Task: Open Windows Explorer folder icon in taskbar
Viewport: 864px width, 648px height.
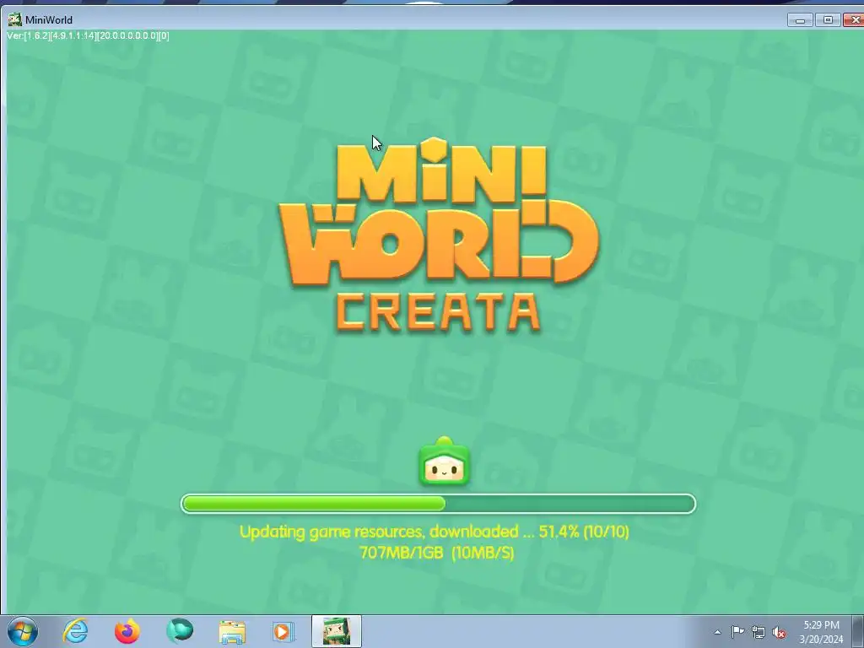Action: (x=232, y=632)
